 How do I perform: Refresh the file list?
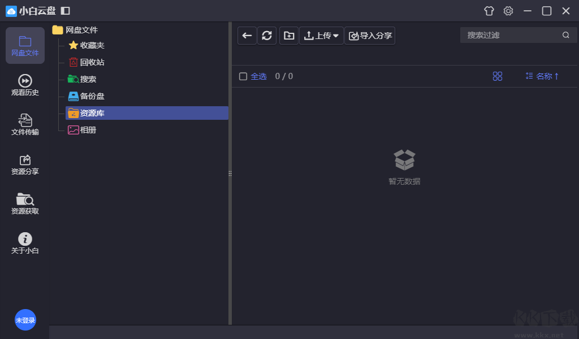point(267,36)
